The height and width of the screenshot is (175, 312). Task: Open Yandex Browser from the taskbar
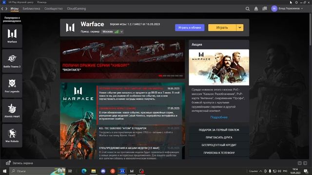click(x=113, y=171)
